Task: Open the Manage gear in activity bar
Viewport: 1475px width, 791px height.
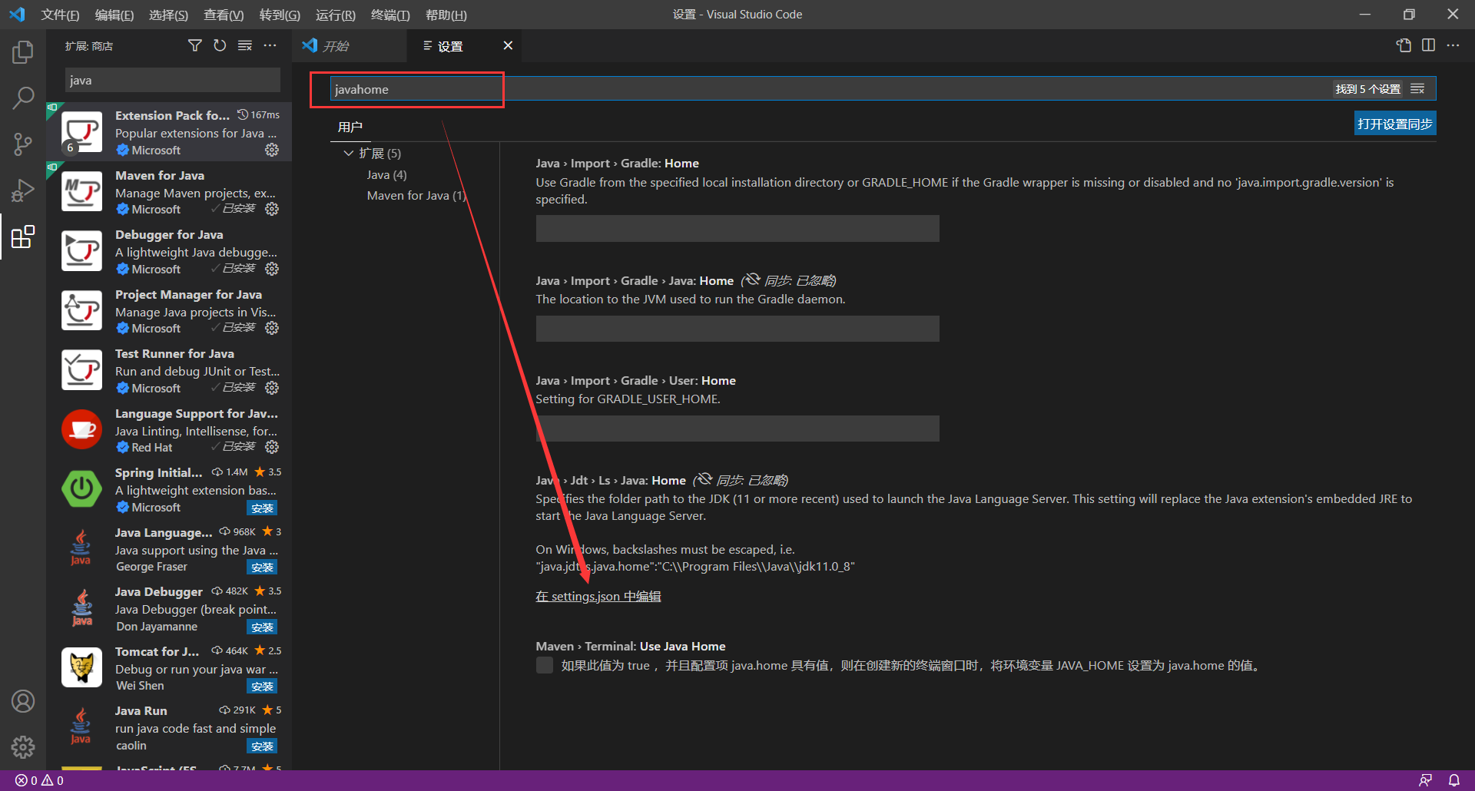Action: 23,746
